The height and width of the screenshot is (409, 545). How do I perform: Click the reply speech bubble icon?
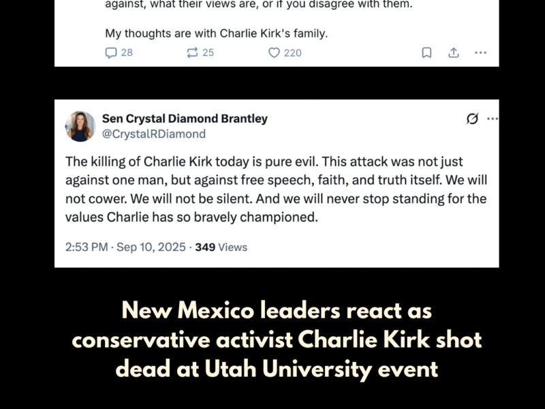point(111,52)
